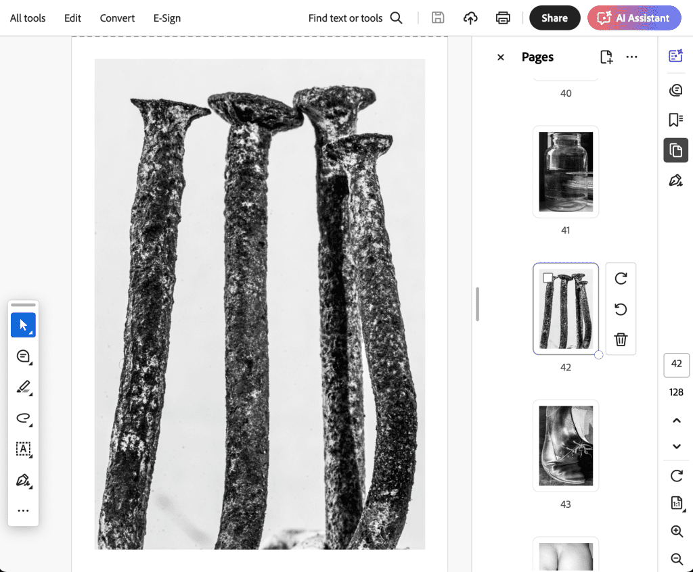Open Pages panel more options menu
The width and height of the screenshot is (693, 572).
(631, 57)
